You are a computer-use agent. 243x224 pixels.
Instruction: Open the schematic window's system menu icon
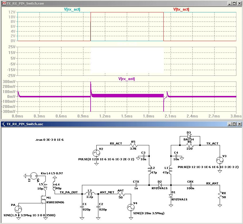point(3,124)
